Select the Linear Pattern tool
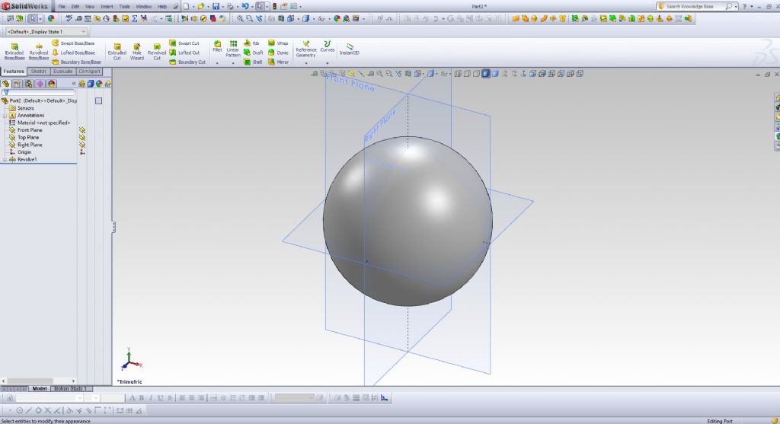Image resolution: width=780 pixels, height=424 pixels. (233, 49)
